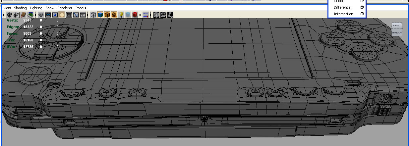
Task: Open the Panels menu
Action: coord(81,8)
